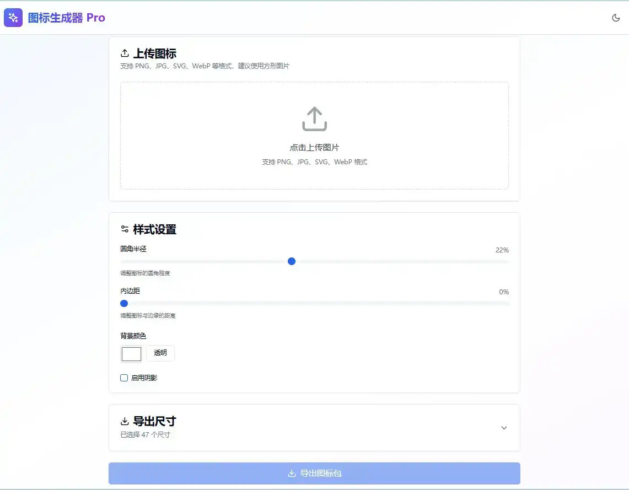Click the 内边距 slider handle
The image size is (629, 490).
point(123,303)
